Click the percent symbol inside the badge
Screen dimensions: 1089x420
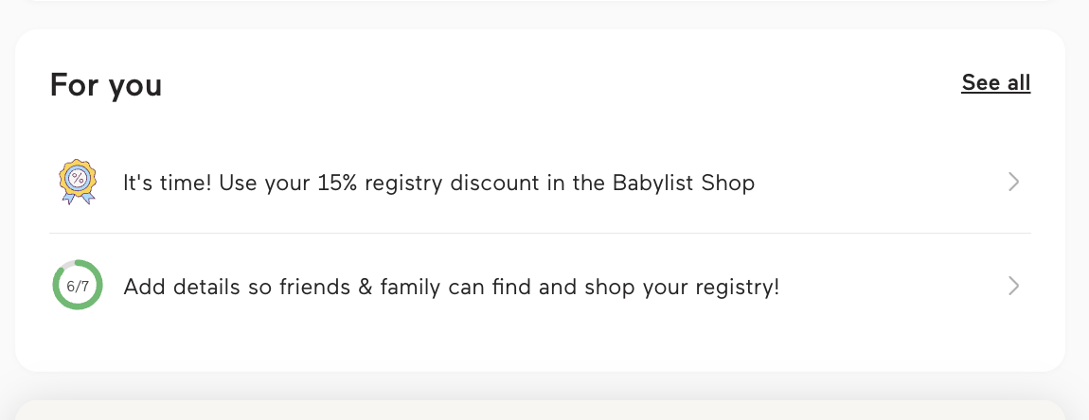tap(78, 178)
